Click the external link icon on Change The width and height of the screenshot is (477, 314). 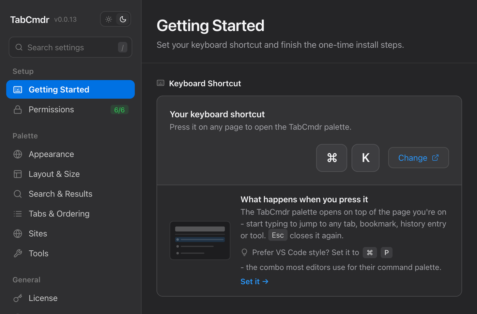tap(435, 158)
